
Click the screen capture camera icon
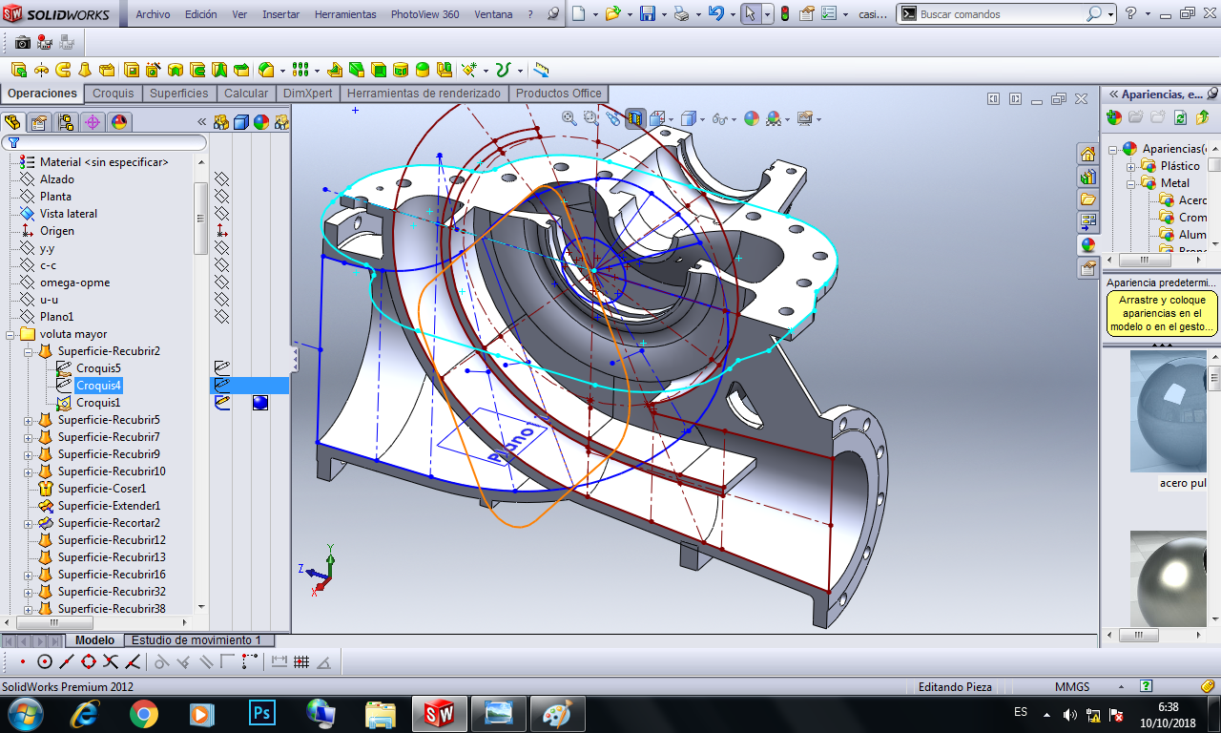coord(23,43)
